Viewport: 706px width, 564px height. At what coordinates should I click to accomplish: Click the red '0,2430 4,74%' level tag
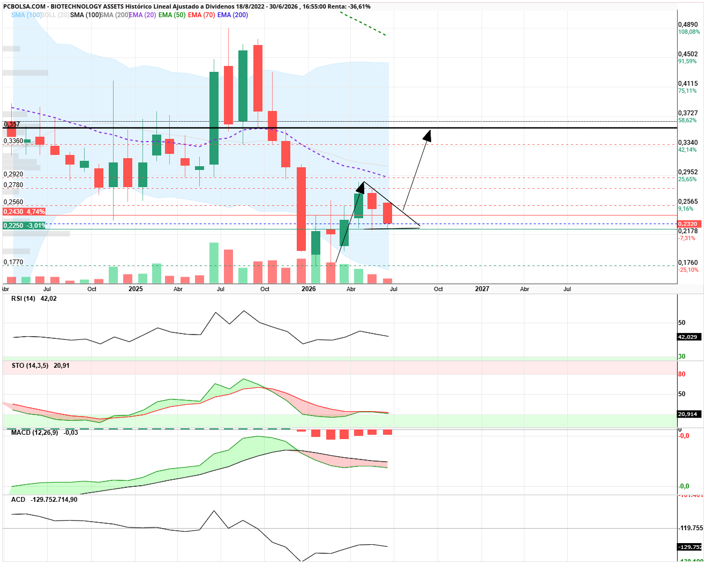coord(24,212)
